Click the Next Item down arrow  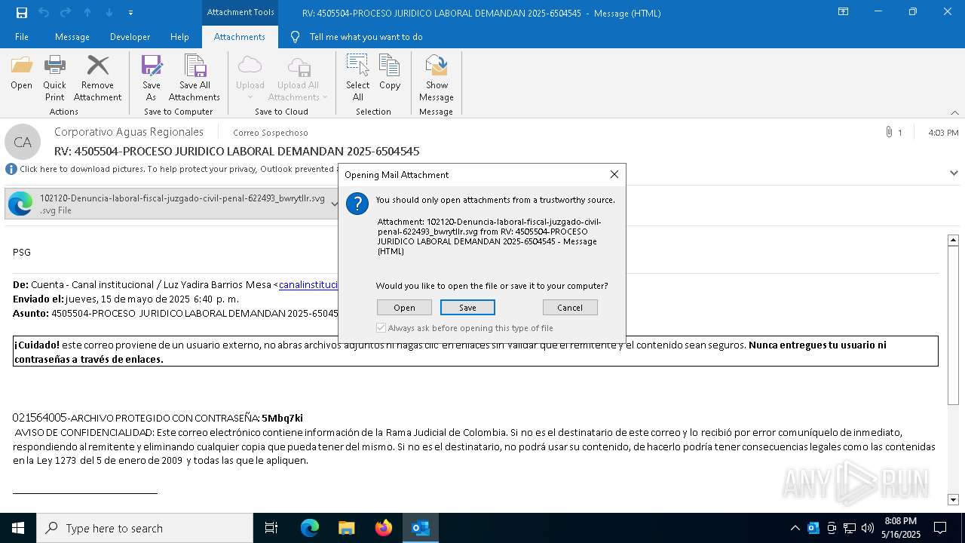pyautogui.click(x=109, y=13)
